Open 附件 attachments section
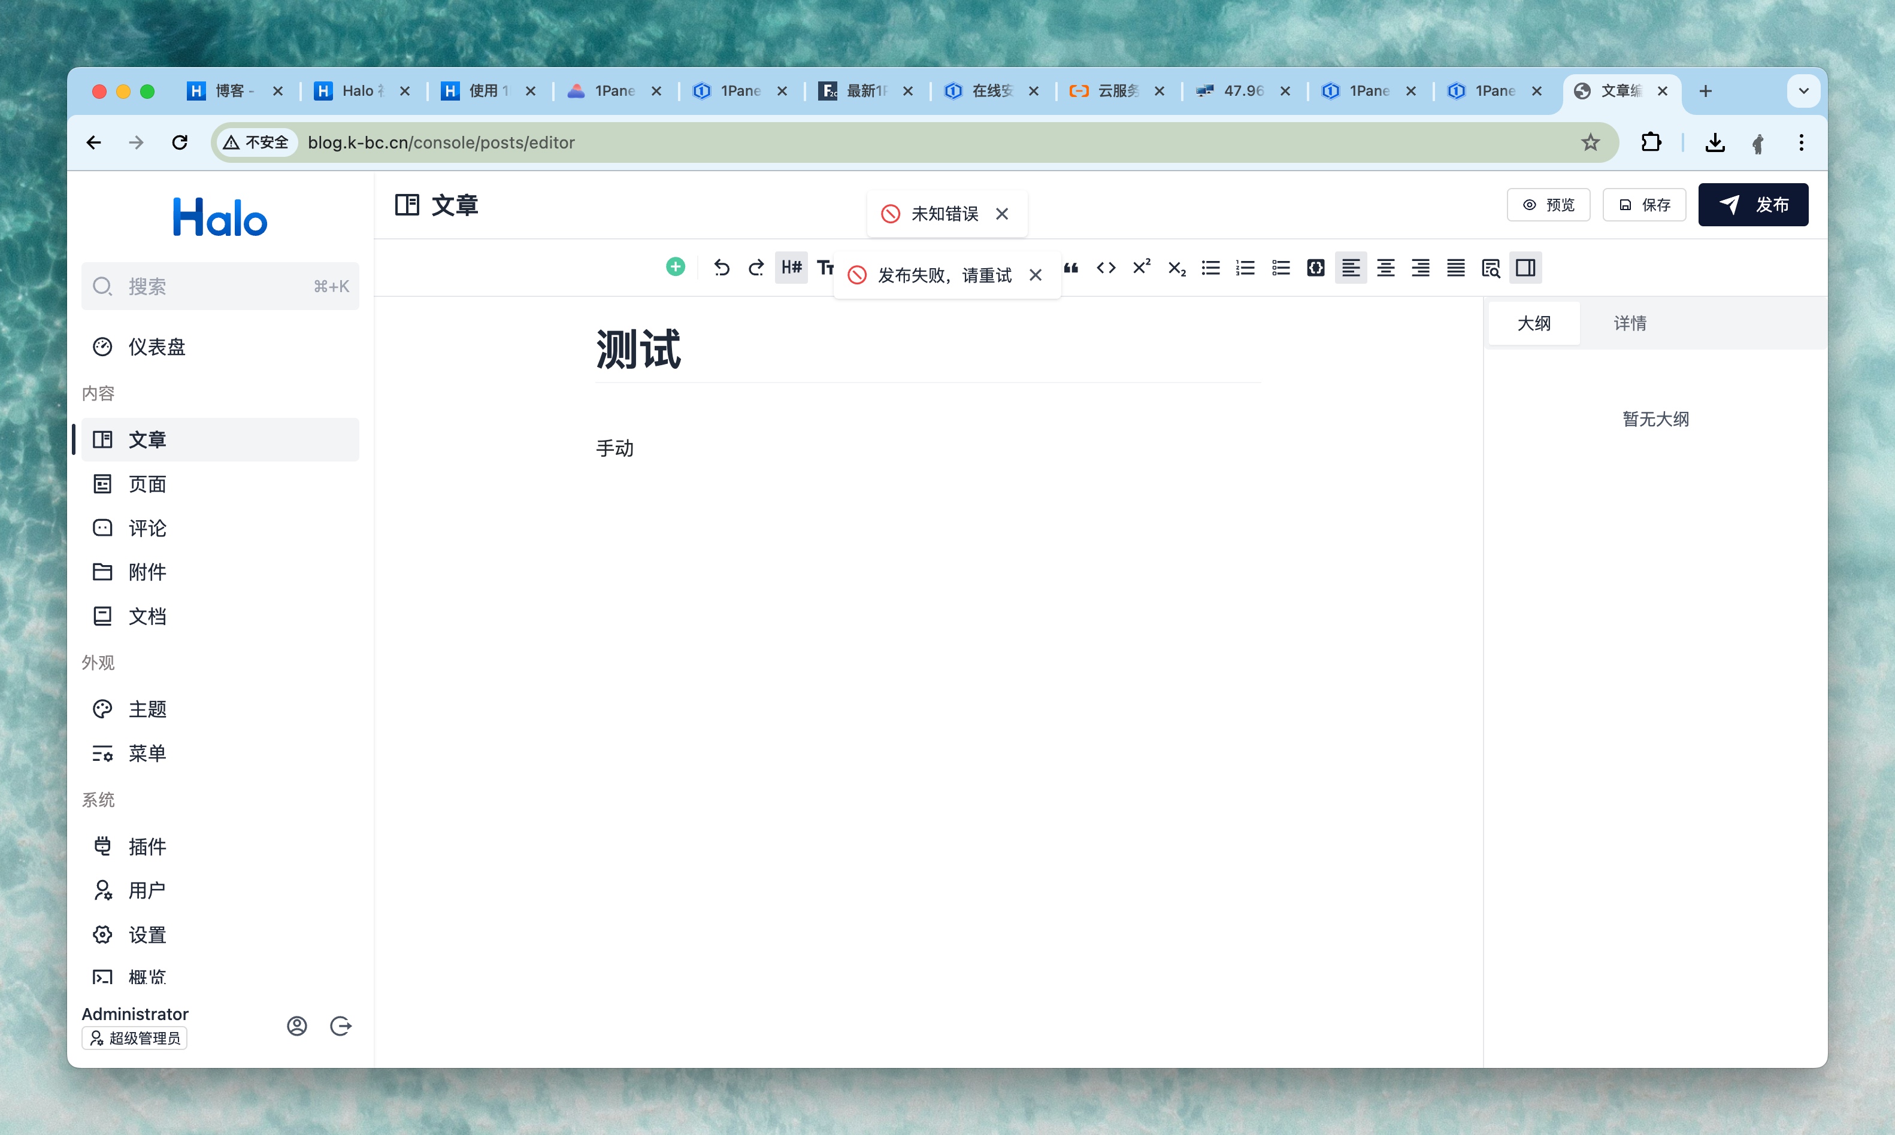 [x=220, y=572]
